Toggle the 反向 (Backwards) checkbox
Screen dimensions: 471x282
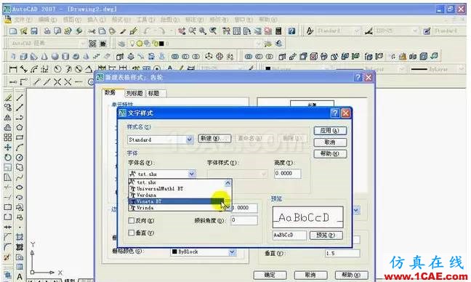(132, 221)
